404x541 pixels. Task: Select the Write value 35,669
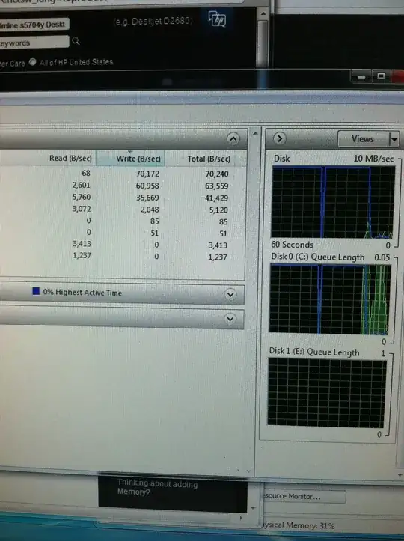147,198
